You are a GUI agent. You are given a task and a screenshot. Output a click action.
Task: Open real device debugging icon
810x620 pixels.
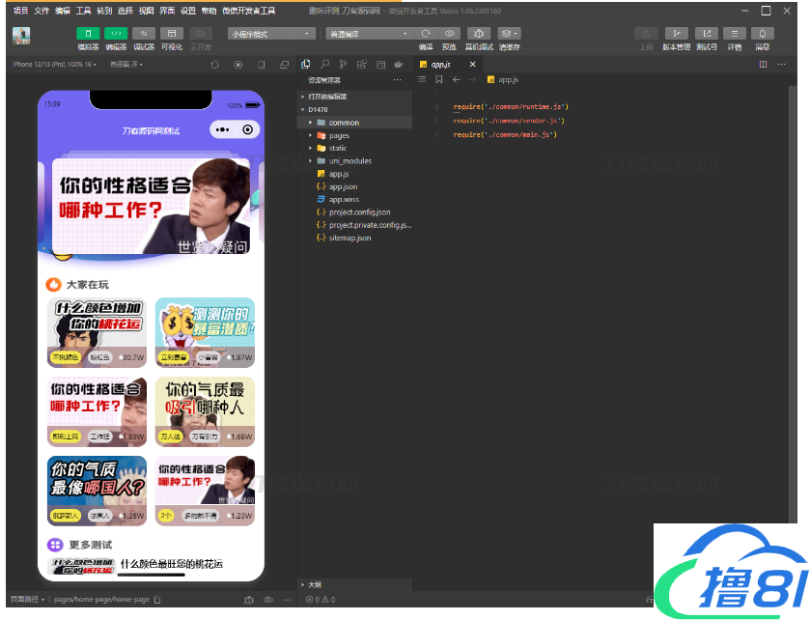tap(479, 33)
